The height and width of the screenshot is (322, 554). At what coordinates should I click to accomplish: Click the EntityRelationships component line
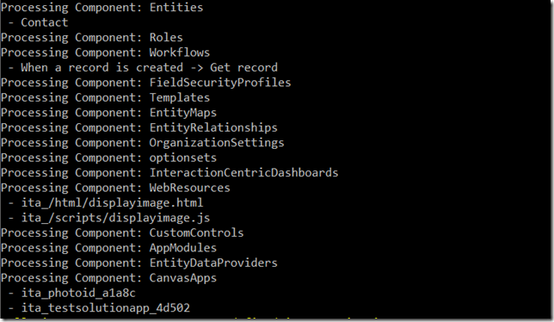138,127
